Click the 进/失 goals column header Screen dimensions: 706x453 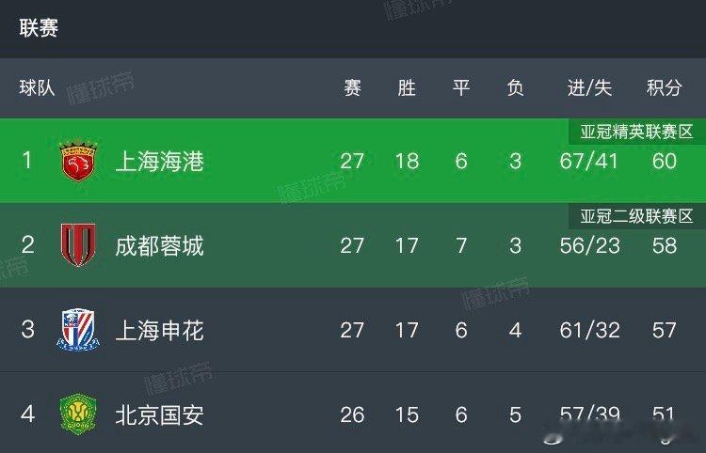click(589, 88)
